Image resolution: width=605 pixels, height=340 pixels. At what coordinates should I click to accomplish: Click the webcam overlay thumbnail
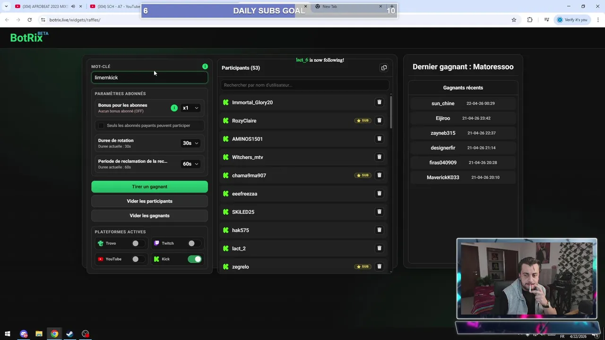coord(527,279)
